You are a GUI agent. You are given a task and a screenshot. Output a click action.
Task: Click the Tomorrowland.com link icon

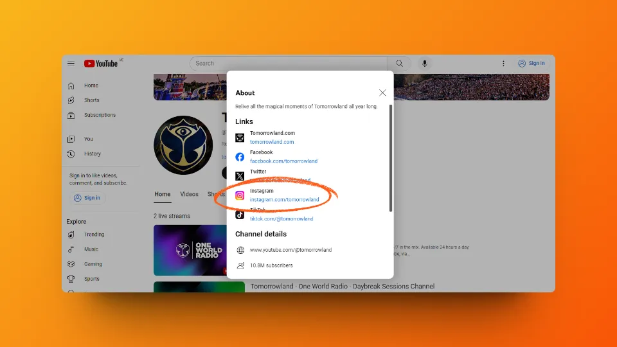tap(240, 138)
